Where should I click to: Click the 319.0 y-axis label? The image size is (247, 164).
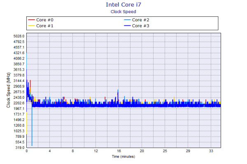(20, 148)
